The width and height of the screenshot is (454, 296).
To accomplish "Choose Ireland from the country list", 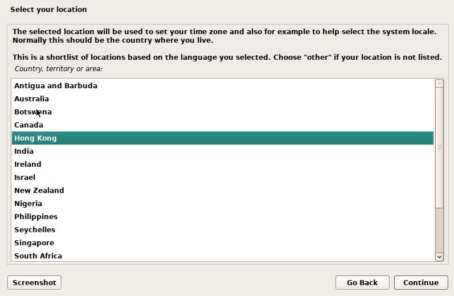I will [x=28, y=165].
